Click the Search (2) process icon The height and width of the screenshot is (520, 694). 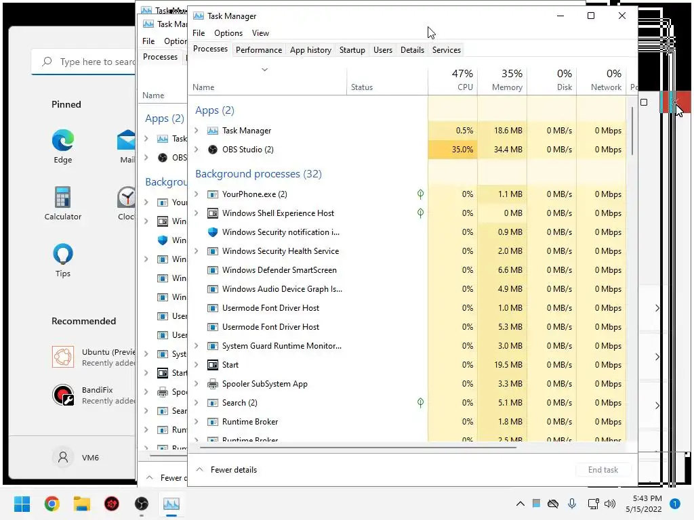pos(213,403)
